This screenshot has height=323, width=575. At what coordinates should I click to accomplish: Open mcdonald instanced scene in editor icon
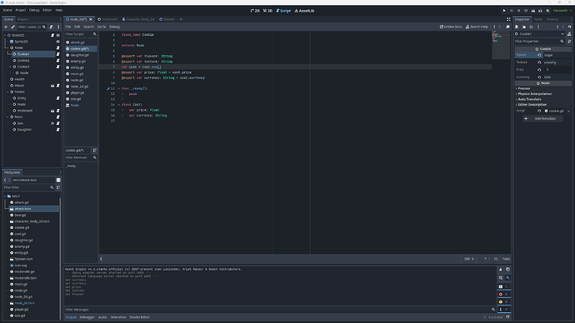(x=52, y=111)
